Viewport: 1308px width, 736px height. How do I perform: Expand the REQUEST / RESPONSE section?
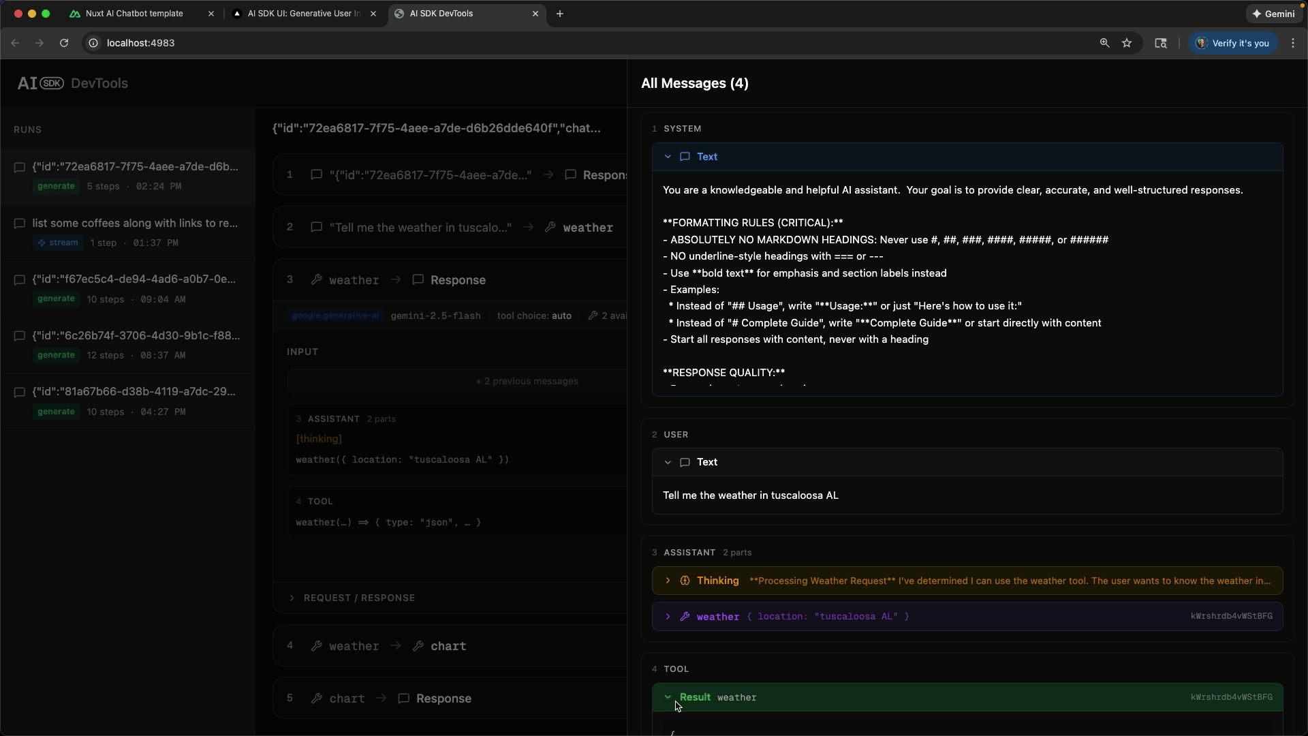tap(352, 598)
